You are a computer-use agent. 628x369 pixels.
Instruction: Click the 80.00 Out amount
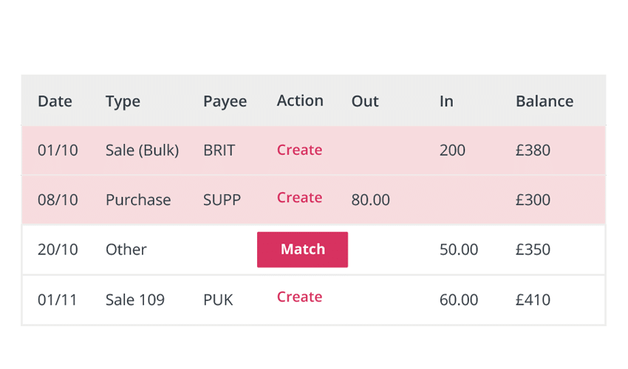click(371, 200)
